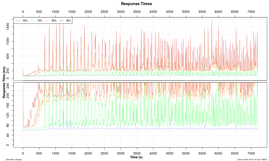Click the Test Run: results footer text
Viewport: 269px width, 161px height.
(x=14, y=159)
